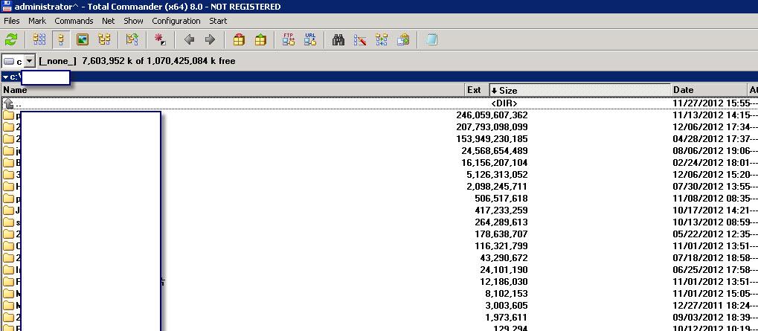Click the <DIR> entry in the top row
Screen dimensions: 758x331
coord(504,103)
